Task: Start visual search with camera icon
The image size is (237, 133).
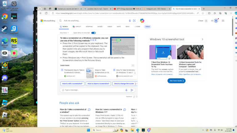Action: (x=134, y=21)
